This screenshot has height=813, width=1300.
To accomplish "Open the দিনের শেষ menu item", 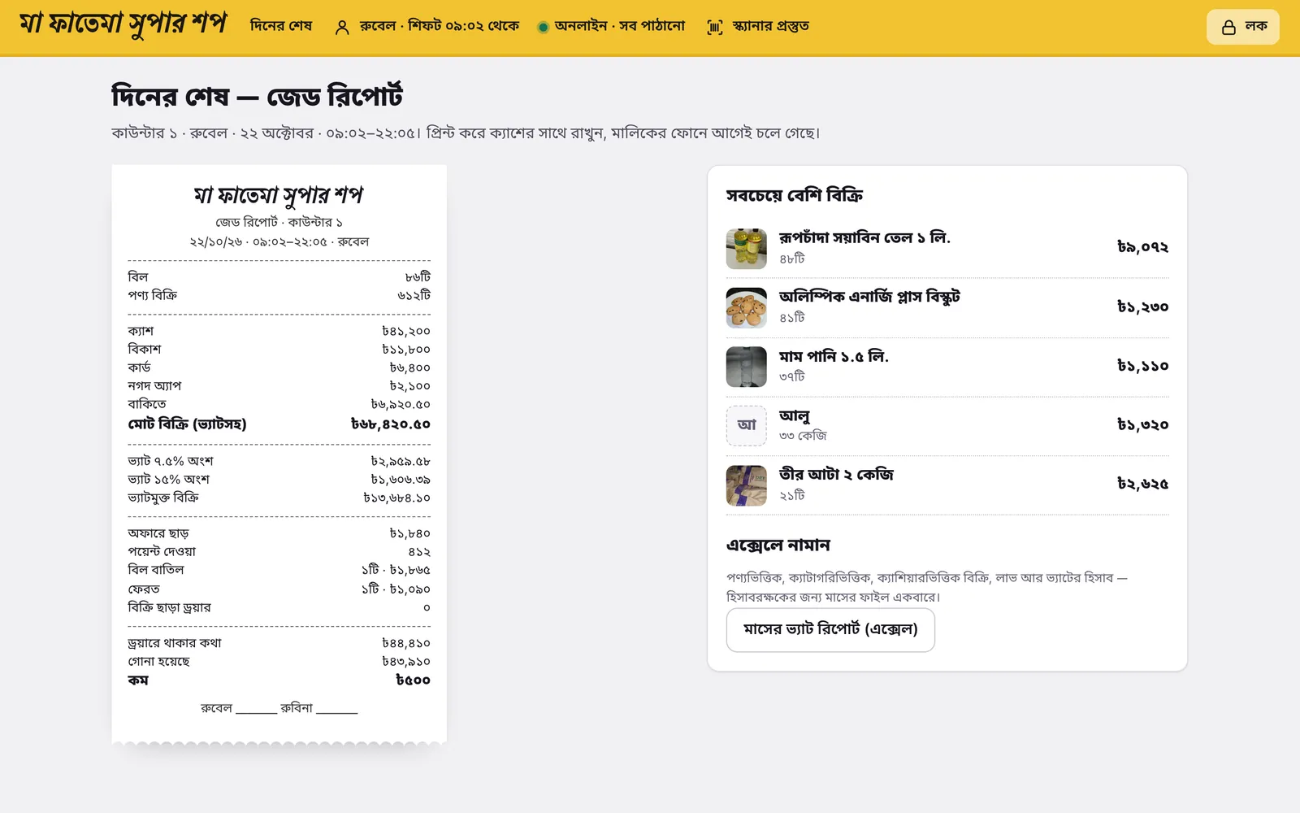I will pos(281,26).
